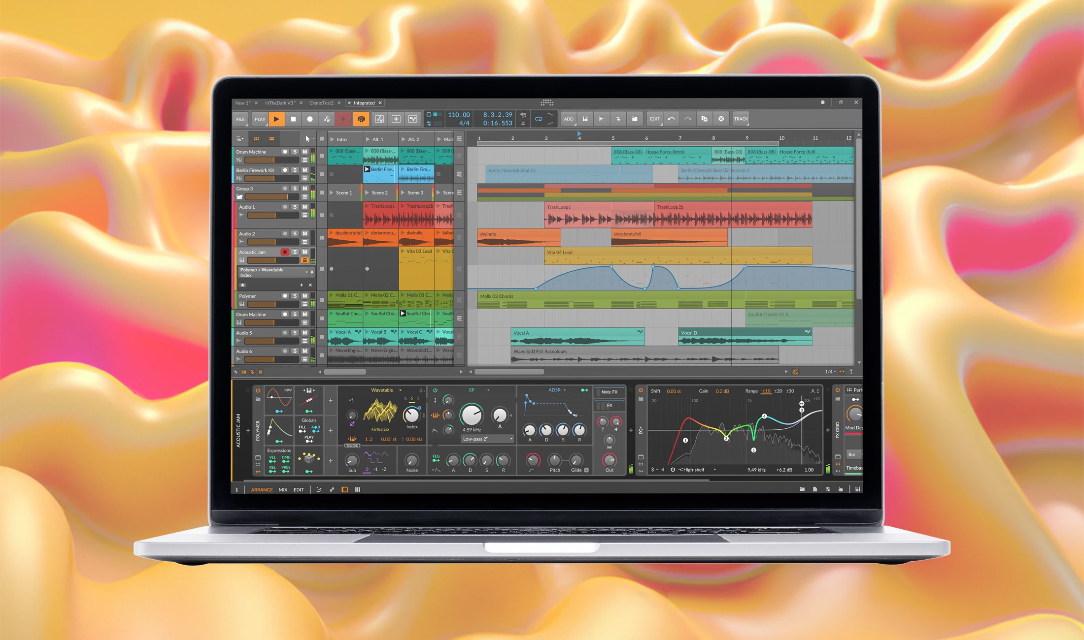The image size is (1084, 640).
Task: Launch the Scene 2 clip
Action: click(x=367, y=192)
